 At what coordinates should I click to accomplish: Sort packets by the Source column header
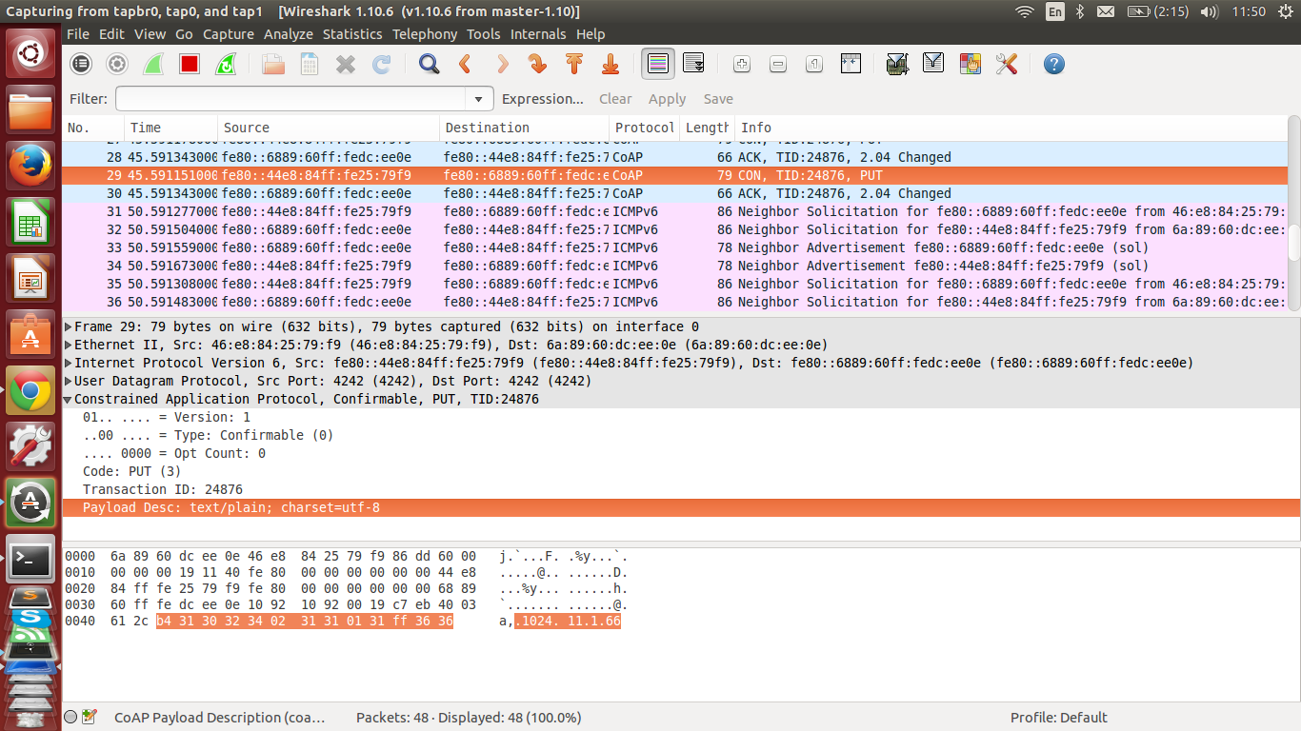(x=330, y=128)
